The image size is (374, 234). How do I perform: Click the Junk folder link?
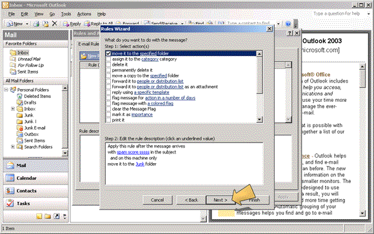coord(140,164)
